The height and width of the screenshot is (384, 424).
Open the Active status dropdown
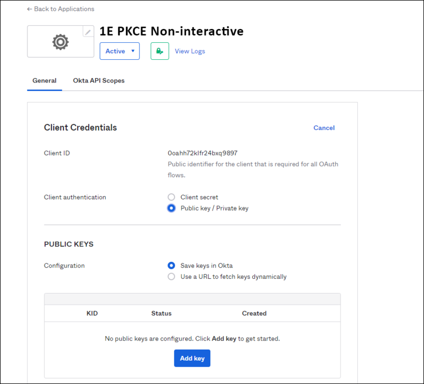point(119,51)
